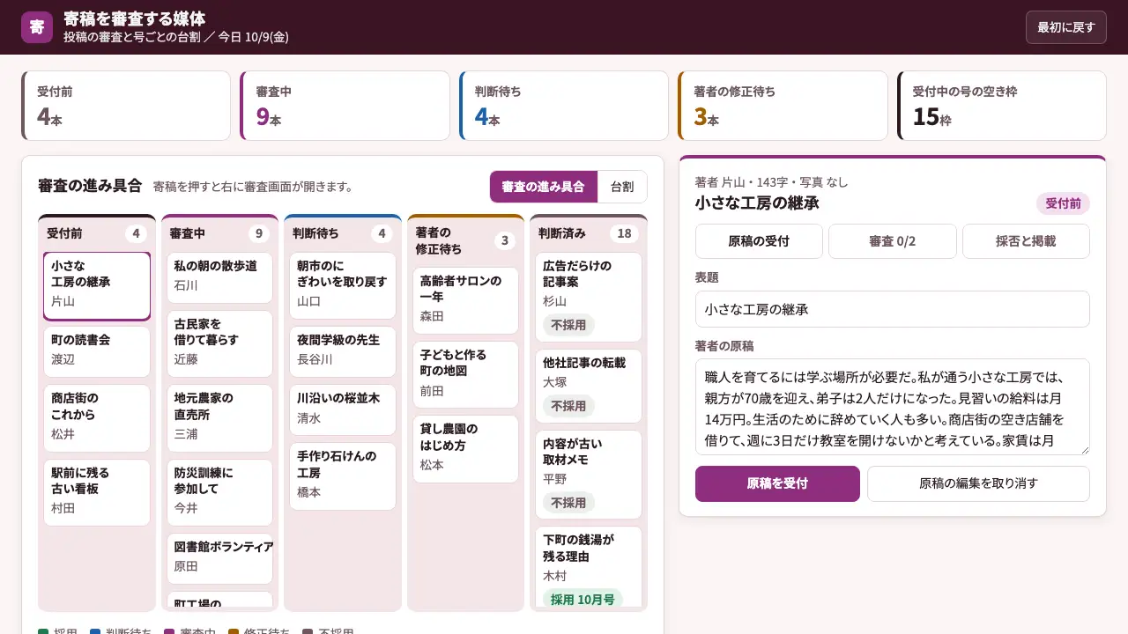Open the 駅前に残る古い看板 card
Viewport: 1128px width, 634px height.
pos(97,492)
